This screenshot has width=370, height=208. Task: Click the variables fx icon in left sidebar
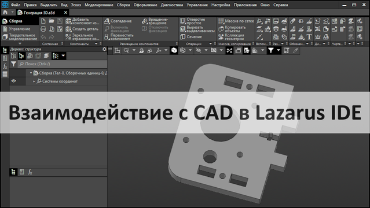(x=5, y=66)
